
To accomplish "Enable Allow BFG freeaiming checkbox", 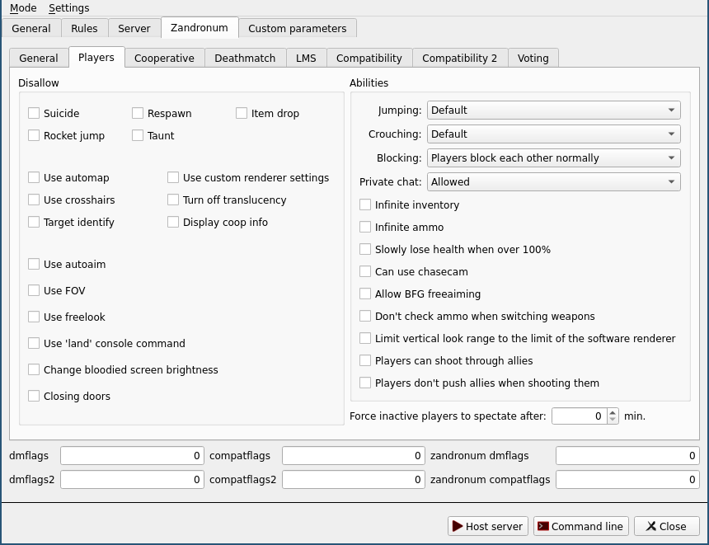I will click(x=365, y=294).
